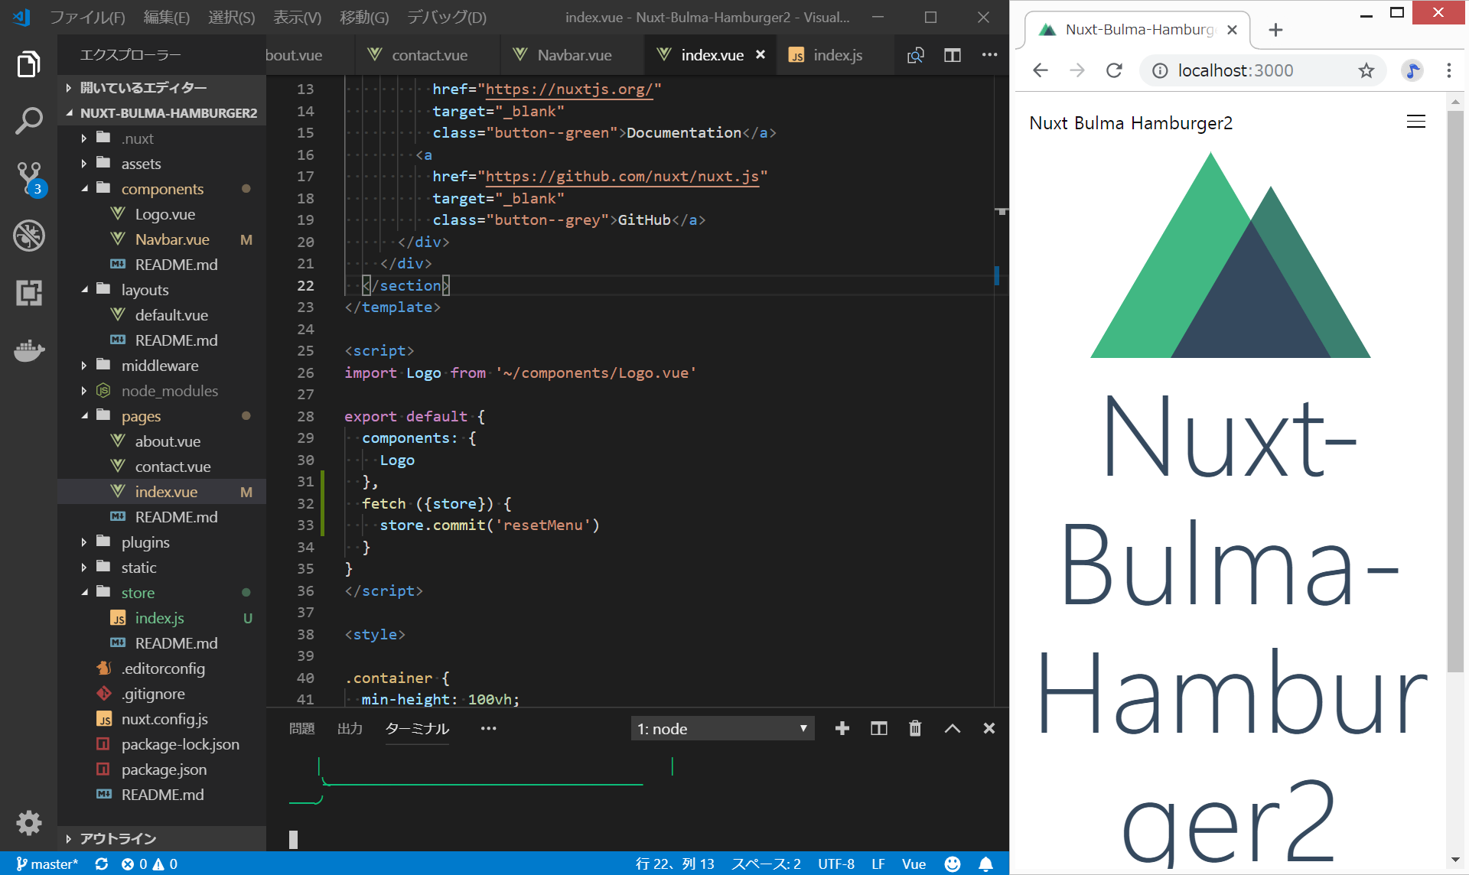Maximize terminal panel with up chevron

pos(952,728)
